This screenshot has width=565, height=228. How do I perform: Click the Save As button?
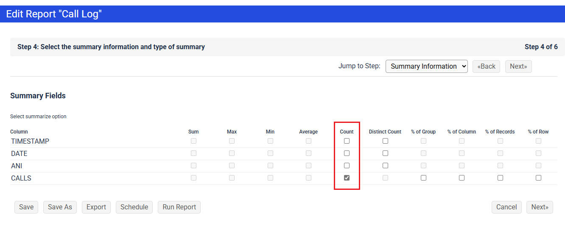pos(60,207)
